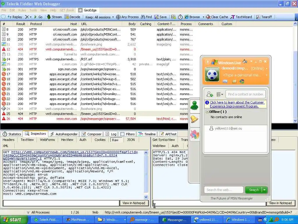Clear Cache via toolbar
This screenshot has width=298, height=224.
[x=217, y=17]
